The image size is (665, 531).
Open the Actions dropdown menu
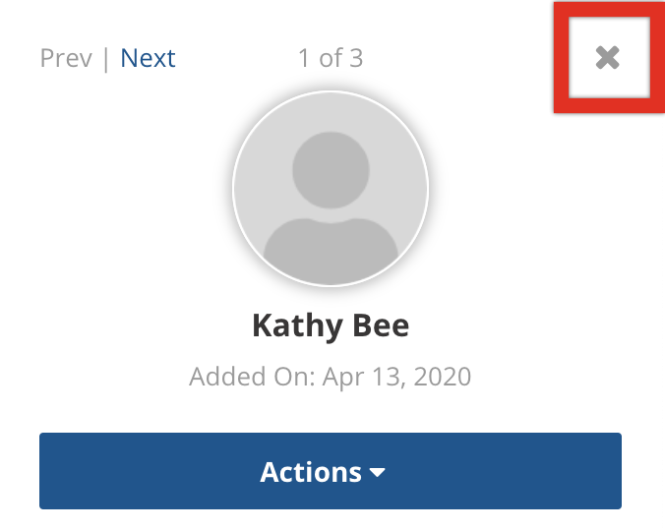[331, 471]
